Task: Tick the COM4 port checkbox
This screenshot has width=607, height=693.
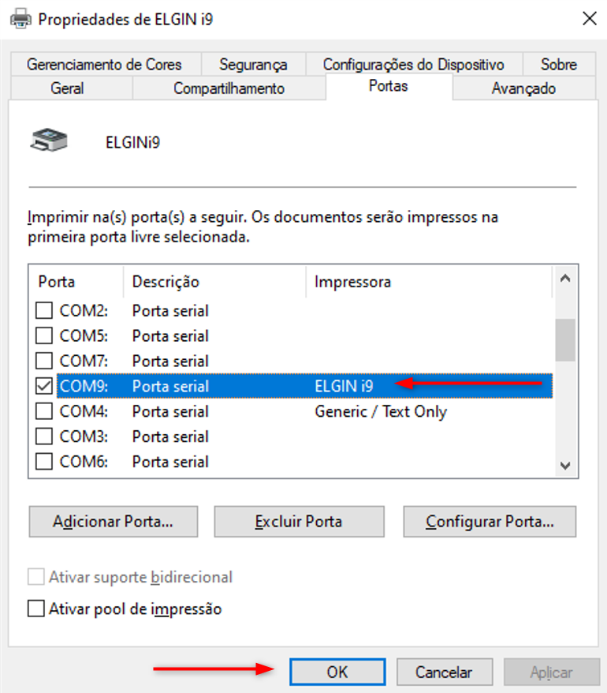Action: 45,412
